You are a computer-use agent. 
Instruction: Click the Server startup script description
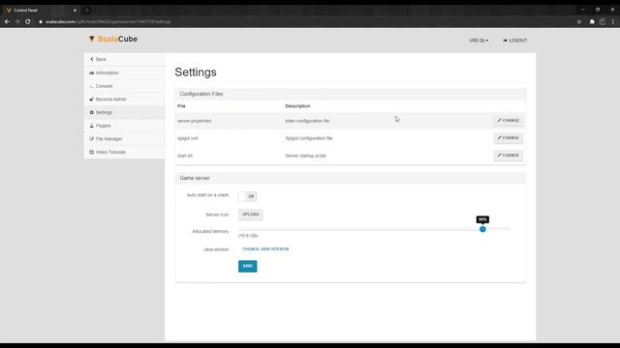pyautogui.click(x=306, y=156)
